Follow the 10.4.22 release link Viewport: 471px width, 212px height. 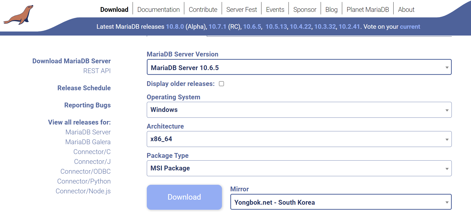click(301, 27)
